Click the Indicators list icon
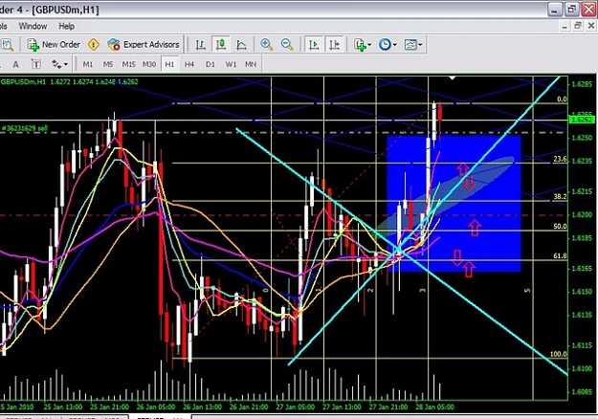The width and height of the screenshot is (598, 419). (359, 45)
